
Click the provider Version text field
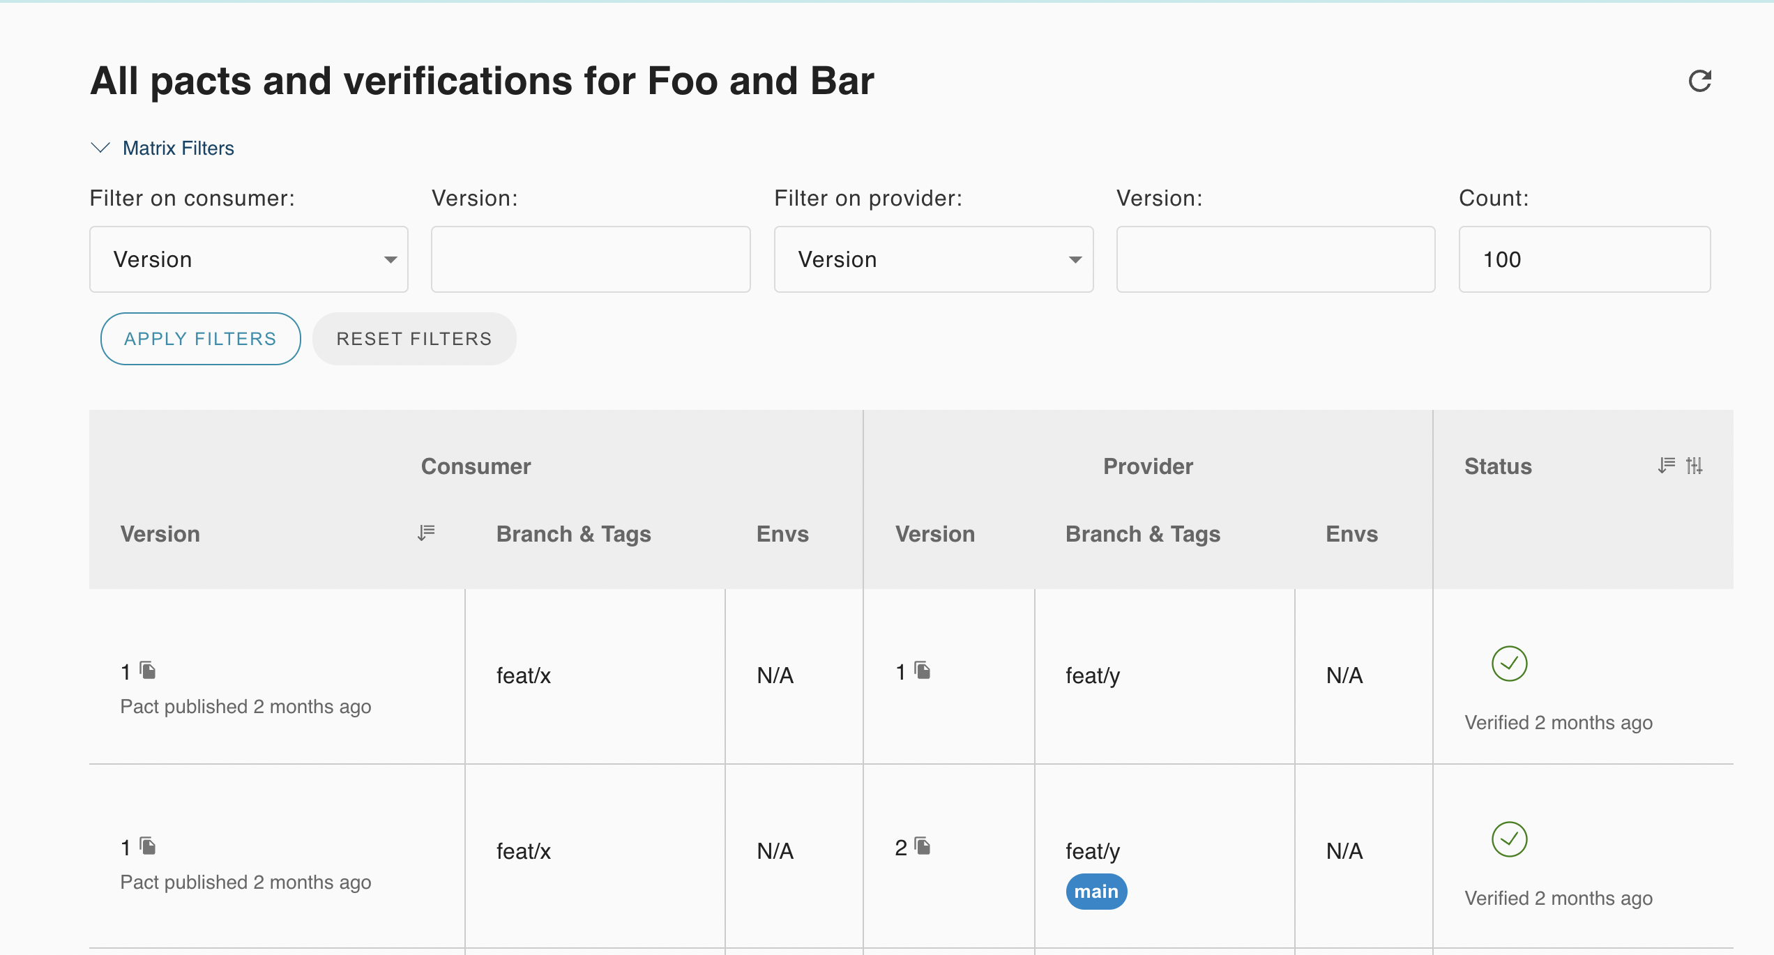(1275, 259)
